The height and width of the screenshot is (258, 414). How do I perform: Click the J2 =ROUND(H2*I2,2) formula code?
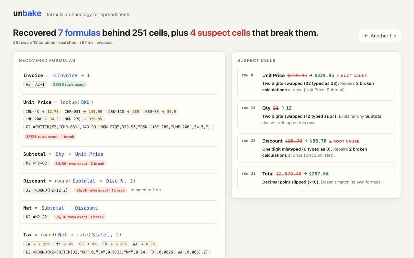point(47,190)
